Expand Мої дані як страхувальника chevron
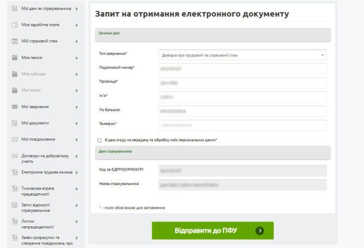The width and height of the screenshot is (364, 248). click(x=76, y=9)
